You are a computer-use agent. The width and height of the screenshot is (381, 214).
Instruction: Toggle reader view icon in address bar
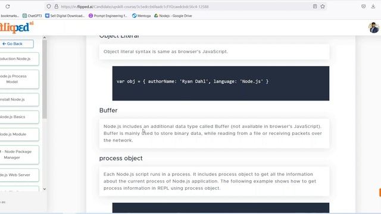(315, 7)
